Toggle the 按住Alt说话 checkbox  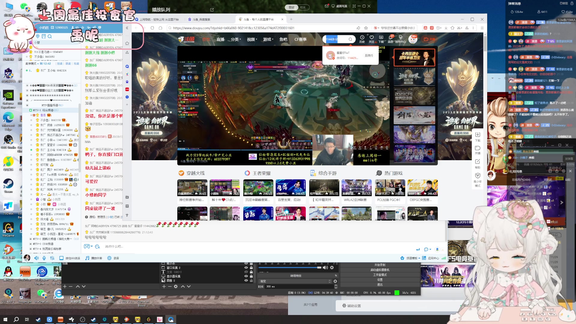[x=61, y=258]
